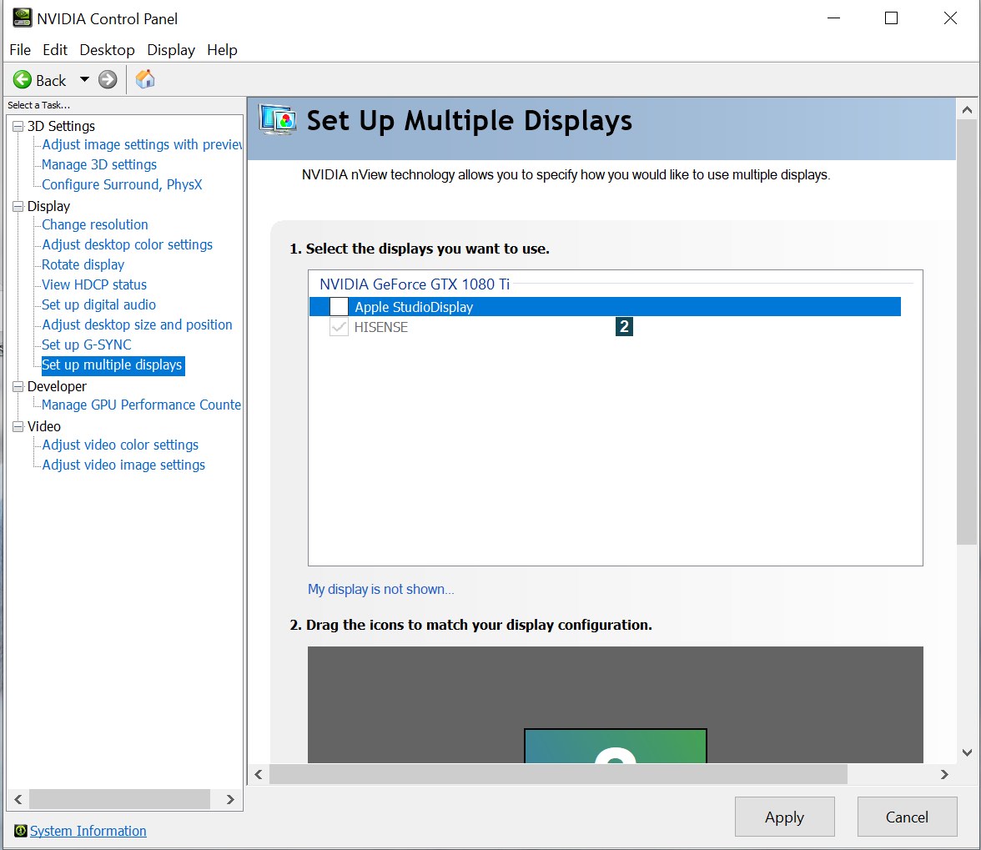Minimize the NVIDIA Control Panel window
Screen dimensions: 981x850
(833, 18)
